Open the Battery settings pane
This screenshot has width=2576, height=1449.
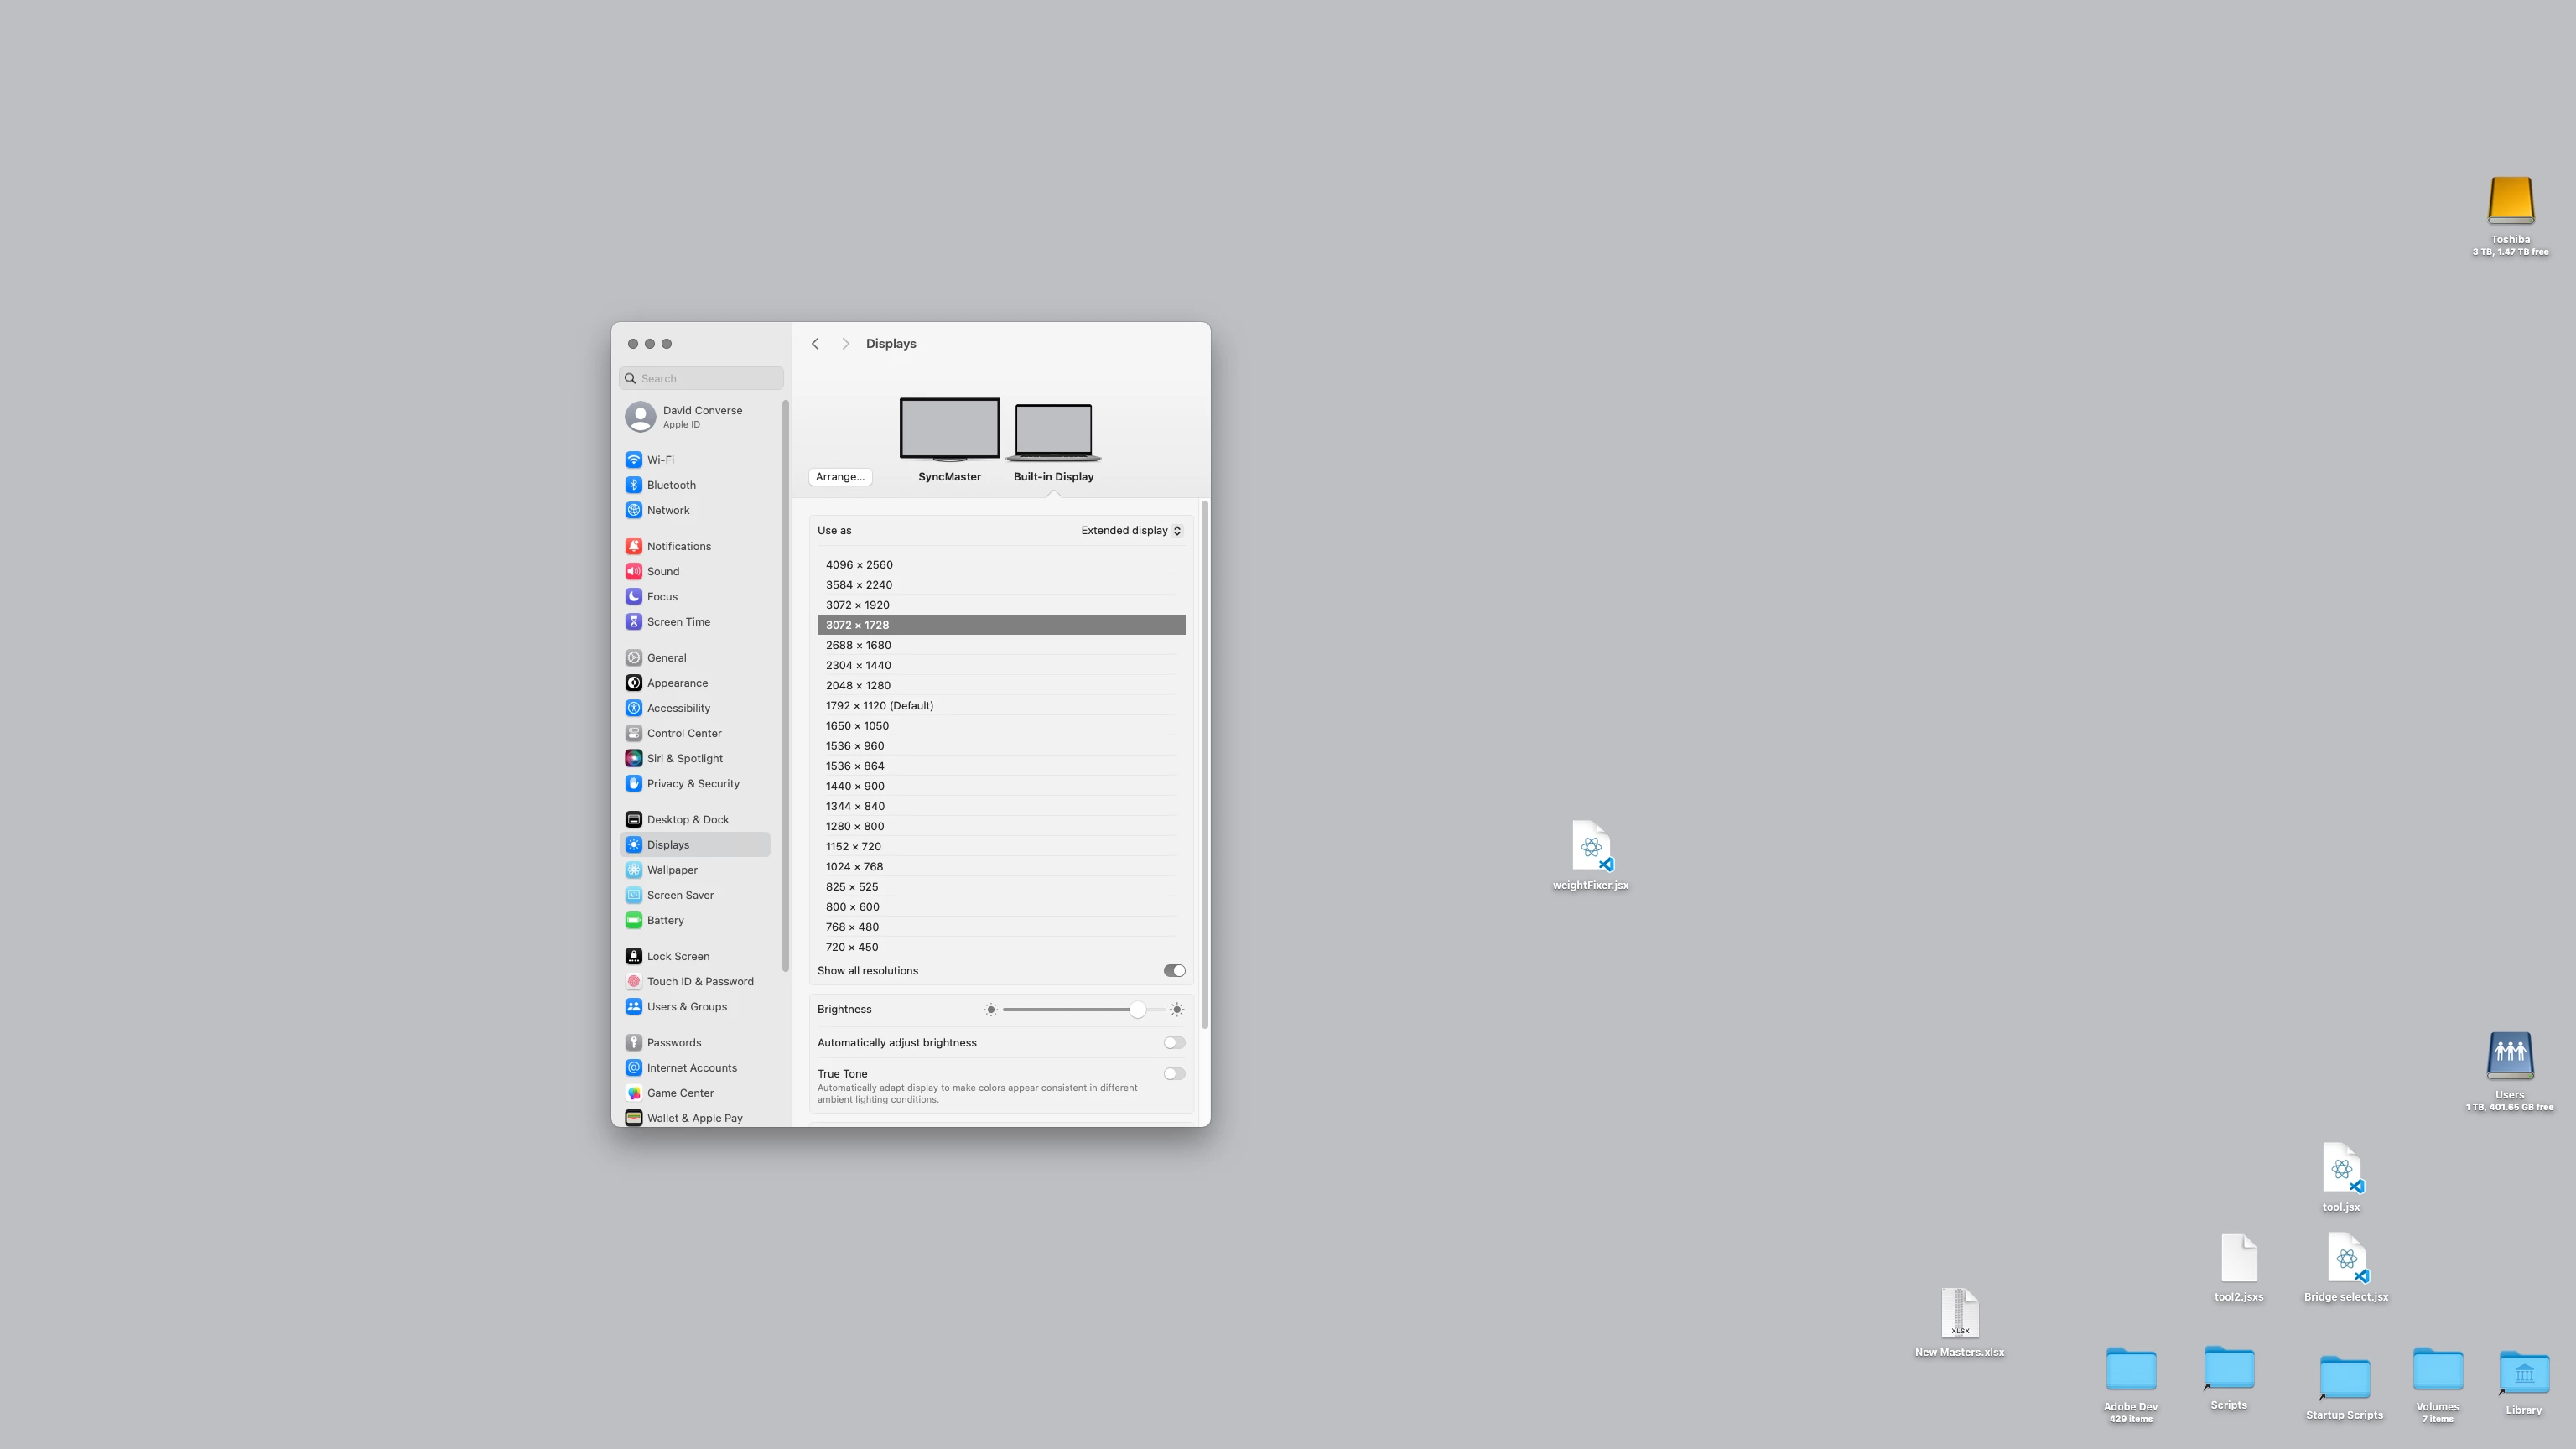[665, 920]
